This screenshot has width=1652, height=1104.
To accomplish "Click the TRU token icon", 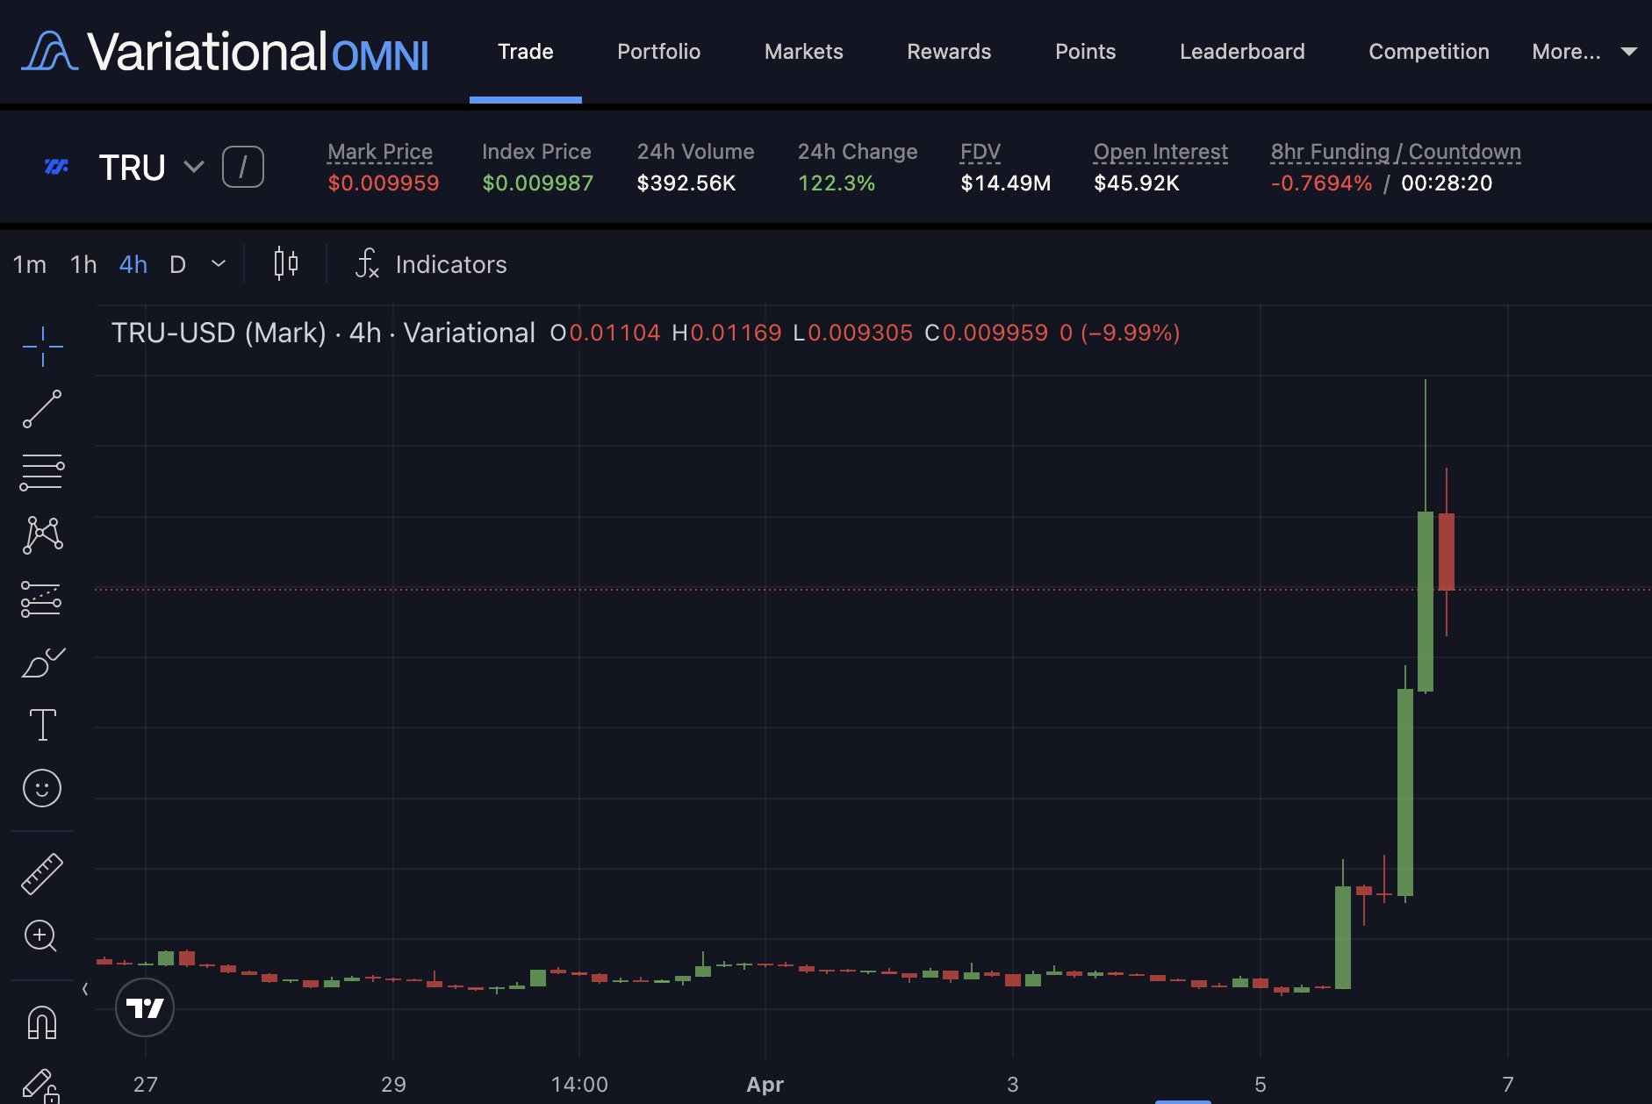I will point(56,167).
